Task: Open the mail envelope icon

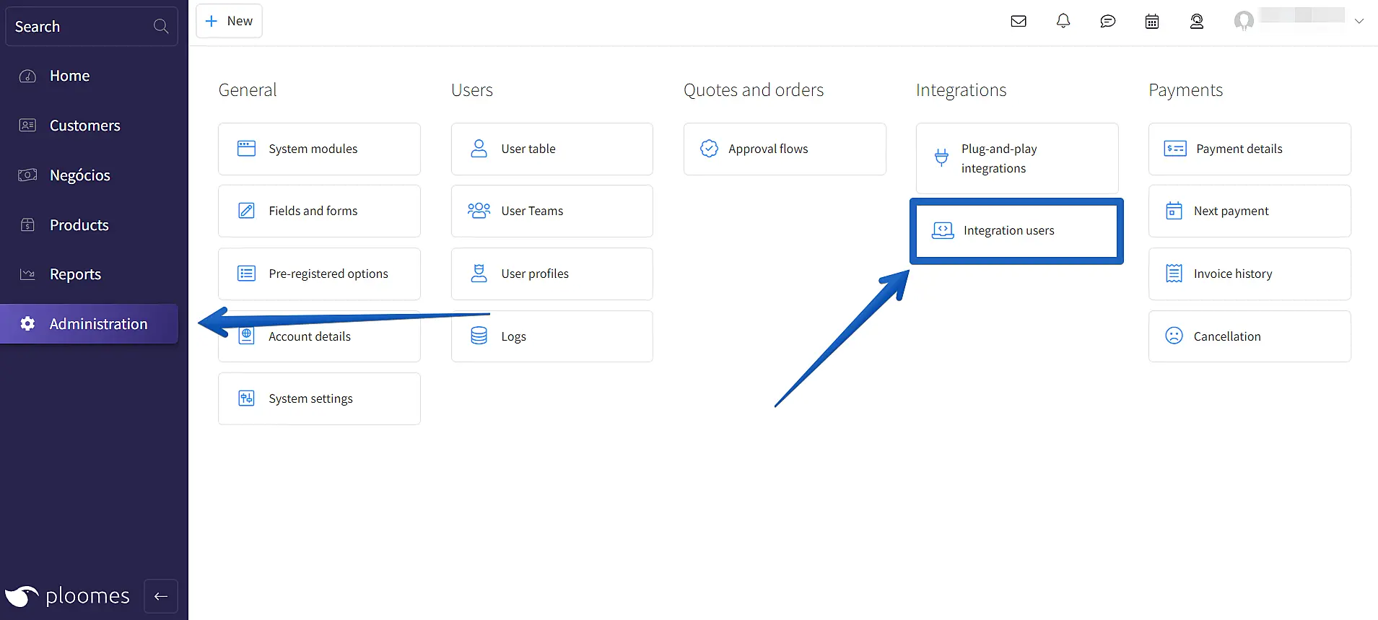Action: (x=1019, y=21)
